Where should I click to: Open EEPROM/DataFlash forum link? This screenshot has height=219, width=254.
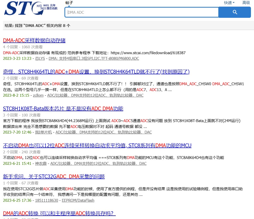click(x=78, y=200)
